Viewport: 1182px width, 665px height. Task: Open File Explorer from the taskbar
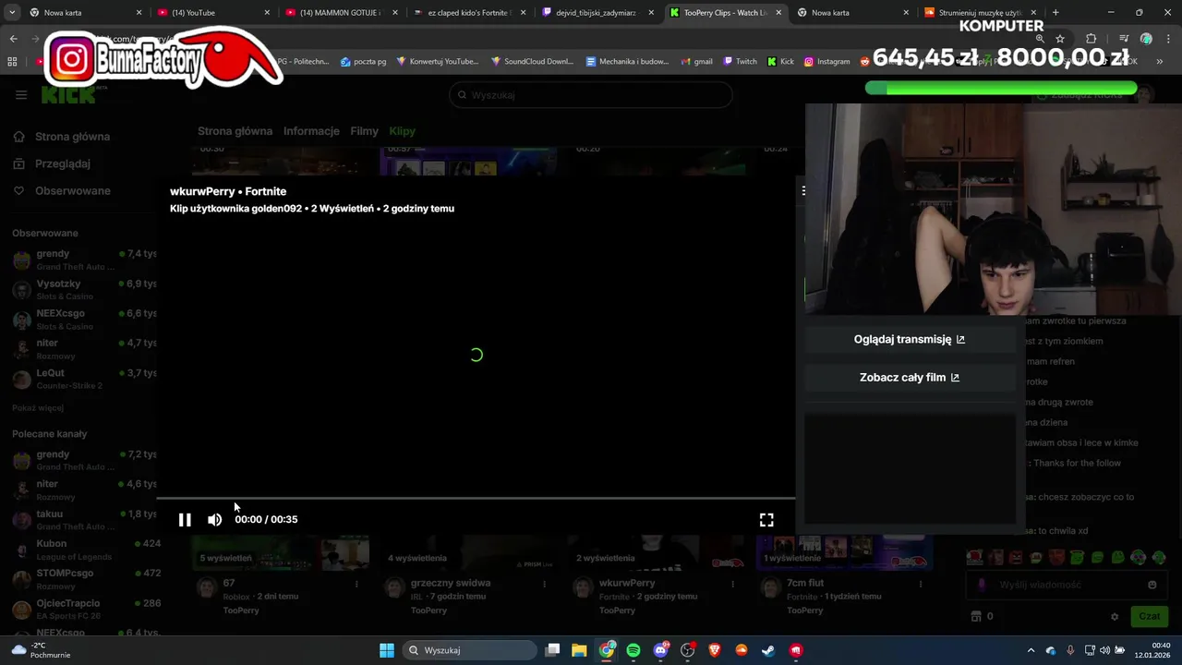579,650
